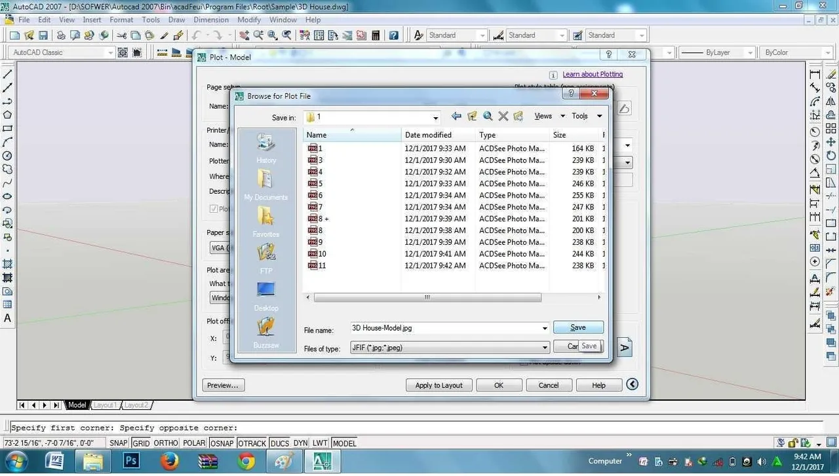The image size is (839, 476).
Task: Open the File menu
Action: 24,20
